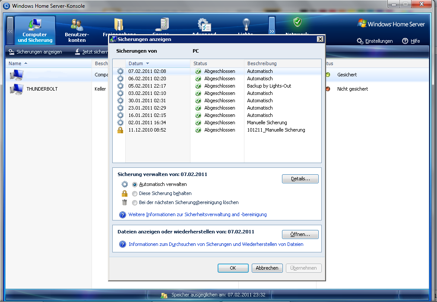Viewport: 437px width, 302px height.
Task: Select the THUNDERBOLT computer icon
Action: click(16, 89)
